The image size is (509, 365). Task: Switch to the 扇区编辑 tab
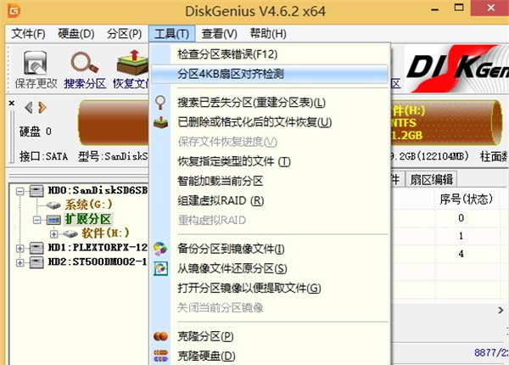[432, 179]
